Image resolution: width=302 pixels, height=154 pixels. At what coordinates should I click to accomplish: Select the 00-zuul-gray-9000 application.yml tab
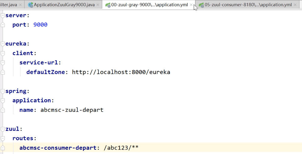pyautogui.click(x=149, y=5)
